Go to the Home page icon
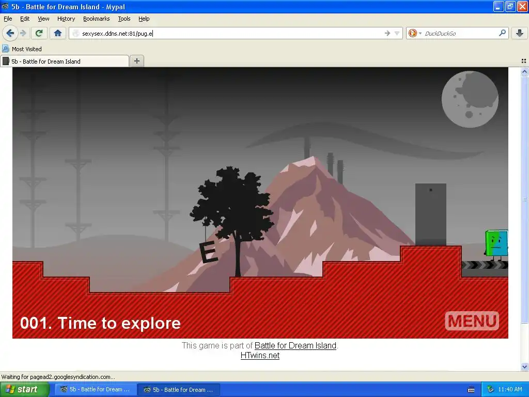The height and width of the screenshot is (397, 529). (58, 33)
